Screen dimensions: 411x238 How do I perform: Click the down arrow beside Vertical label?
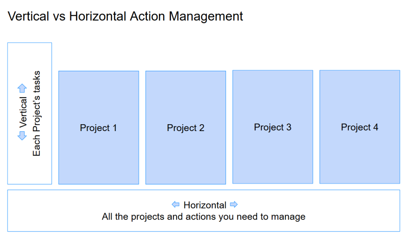[x=22, y=136]
